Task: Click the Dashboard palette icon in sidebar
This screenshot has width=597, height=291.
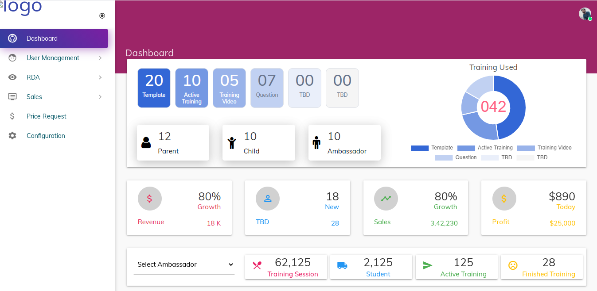Action: pyautogui.click(x=12, y=38)
